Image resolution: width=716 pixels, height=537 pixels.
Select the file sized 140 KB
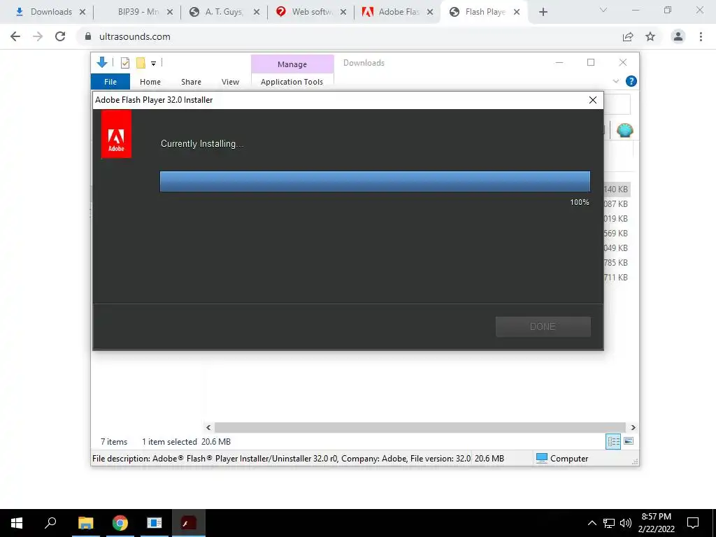tap(616, 189)
